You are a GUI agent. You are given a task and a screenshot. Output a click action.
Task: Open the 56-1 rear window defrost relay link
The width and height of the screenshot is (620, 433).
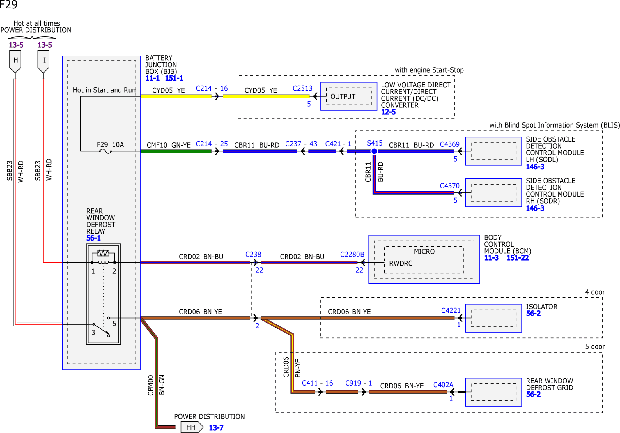click(x=93, y=238)
